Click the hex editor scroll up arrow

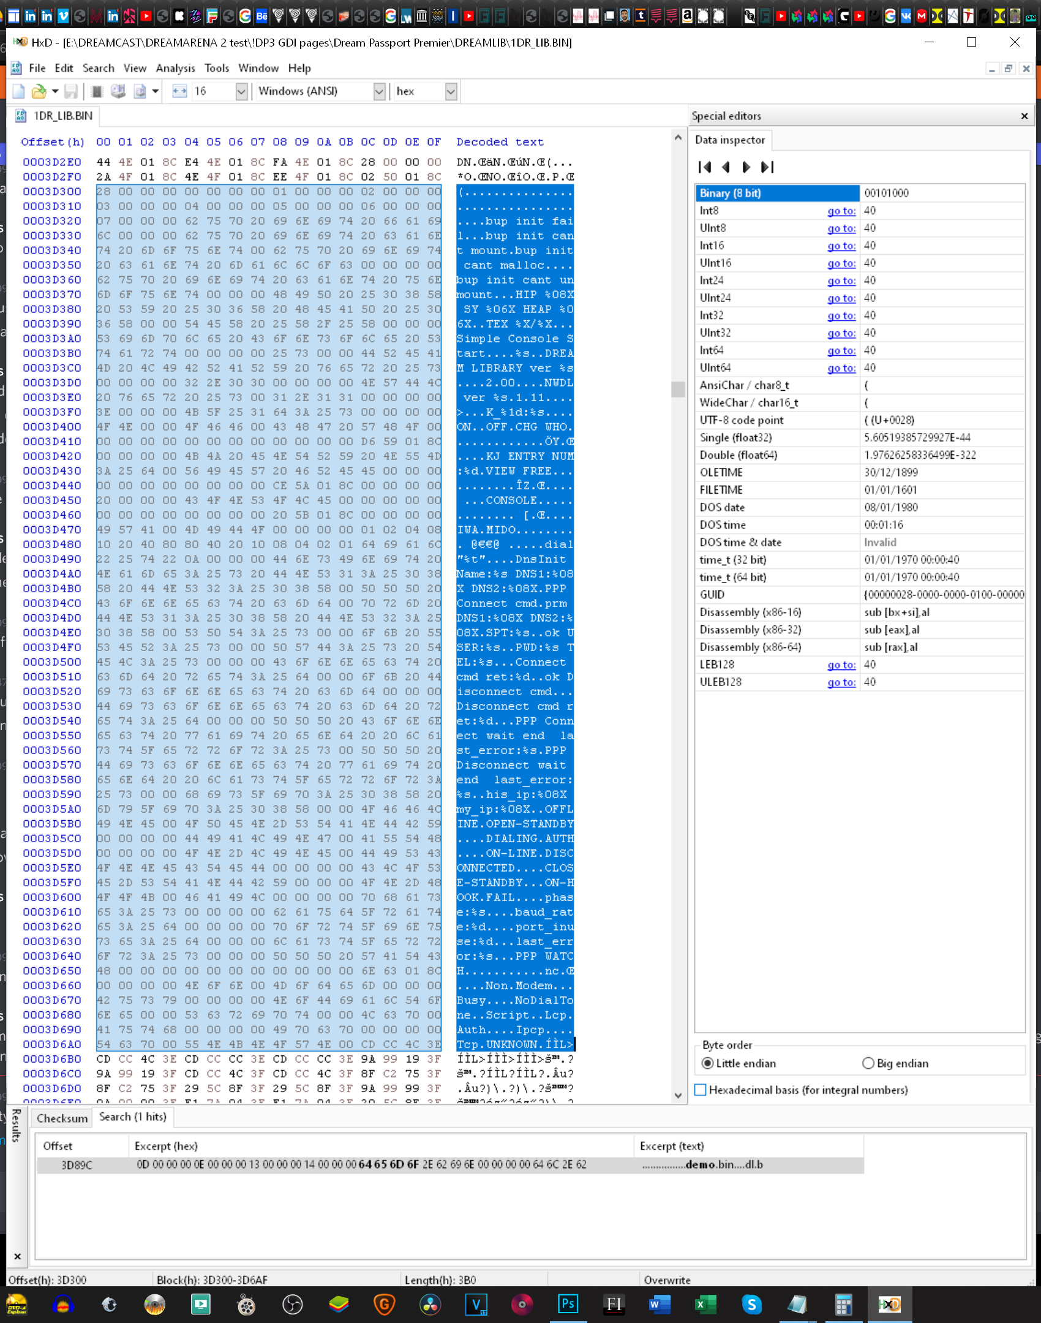678,138
